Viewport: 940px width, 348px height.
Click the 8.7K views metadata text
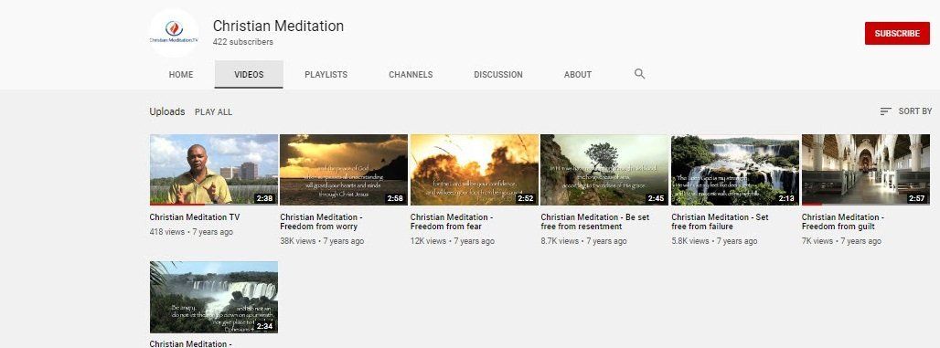point(560,241)
